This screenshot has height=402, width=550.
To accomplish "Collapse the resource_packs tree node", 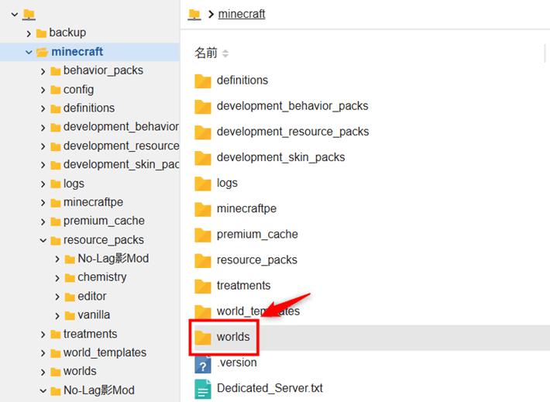I will pyautogui.click(x=43, y=240).
